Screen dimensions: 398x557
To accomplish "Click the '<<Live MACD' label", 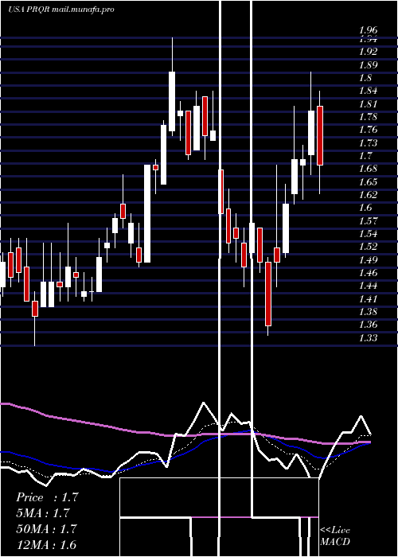I will (335, 536).
